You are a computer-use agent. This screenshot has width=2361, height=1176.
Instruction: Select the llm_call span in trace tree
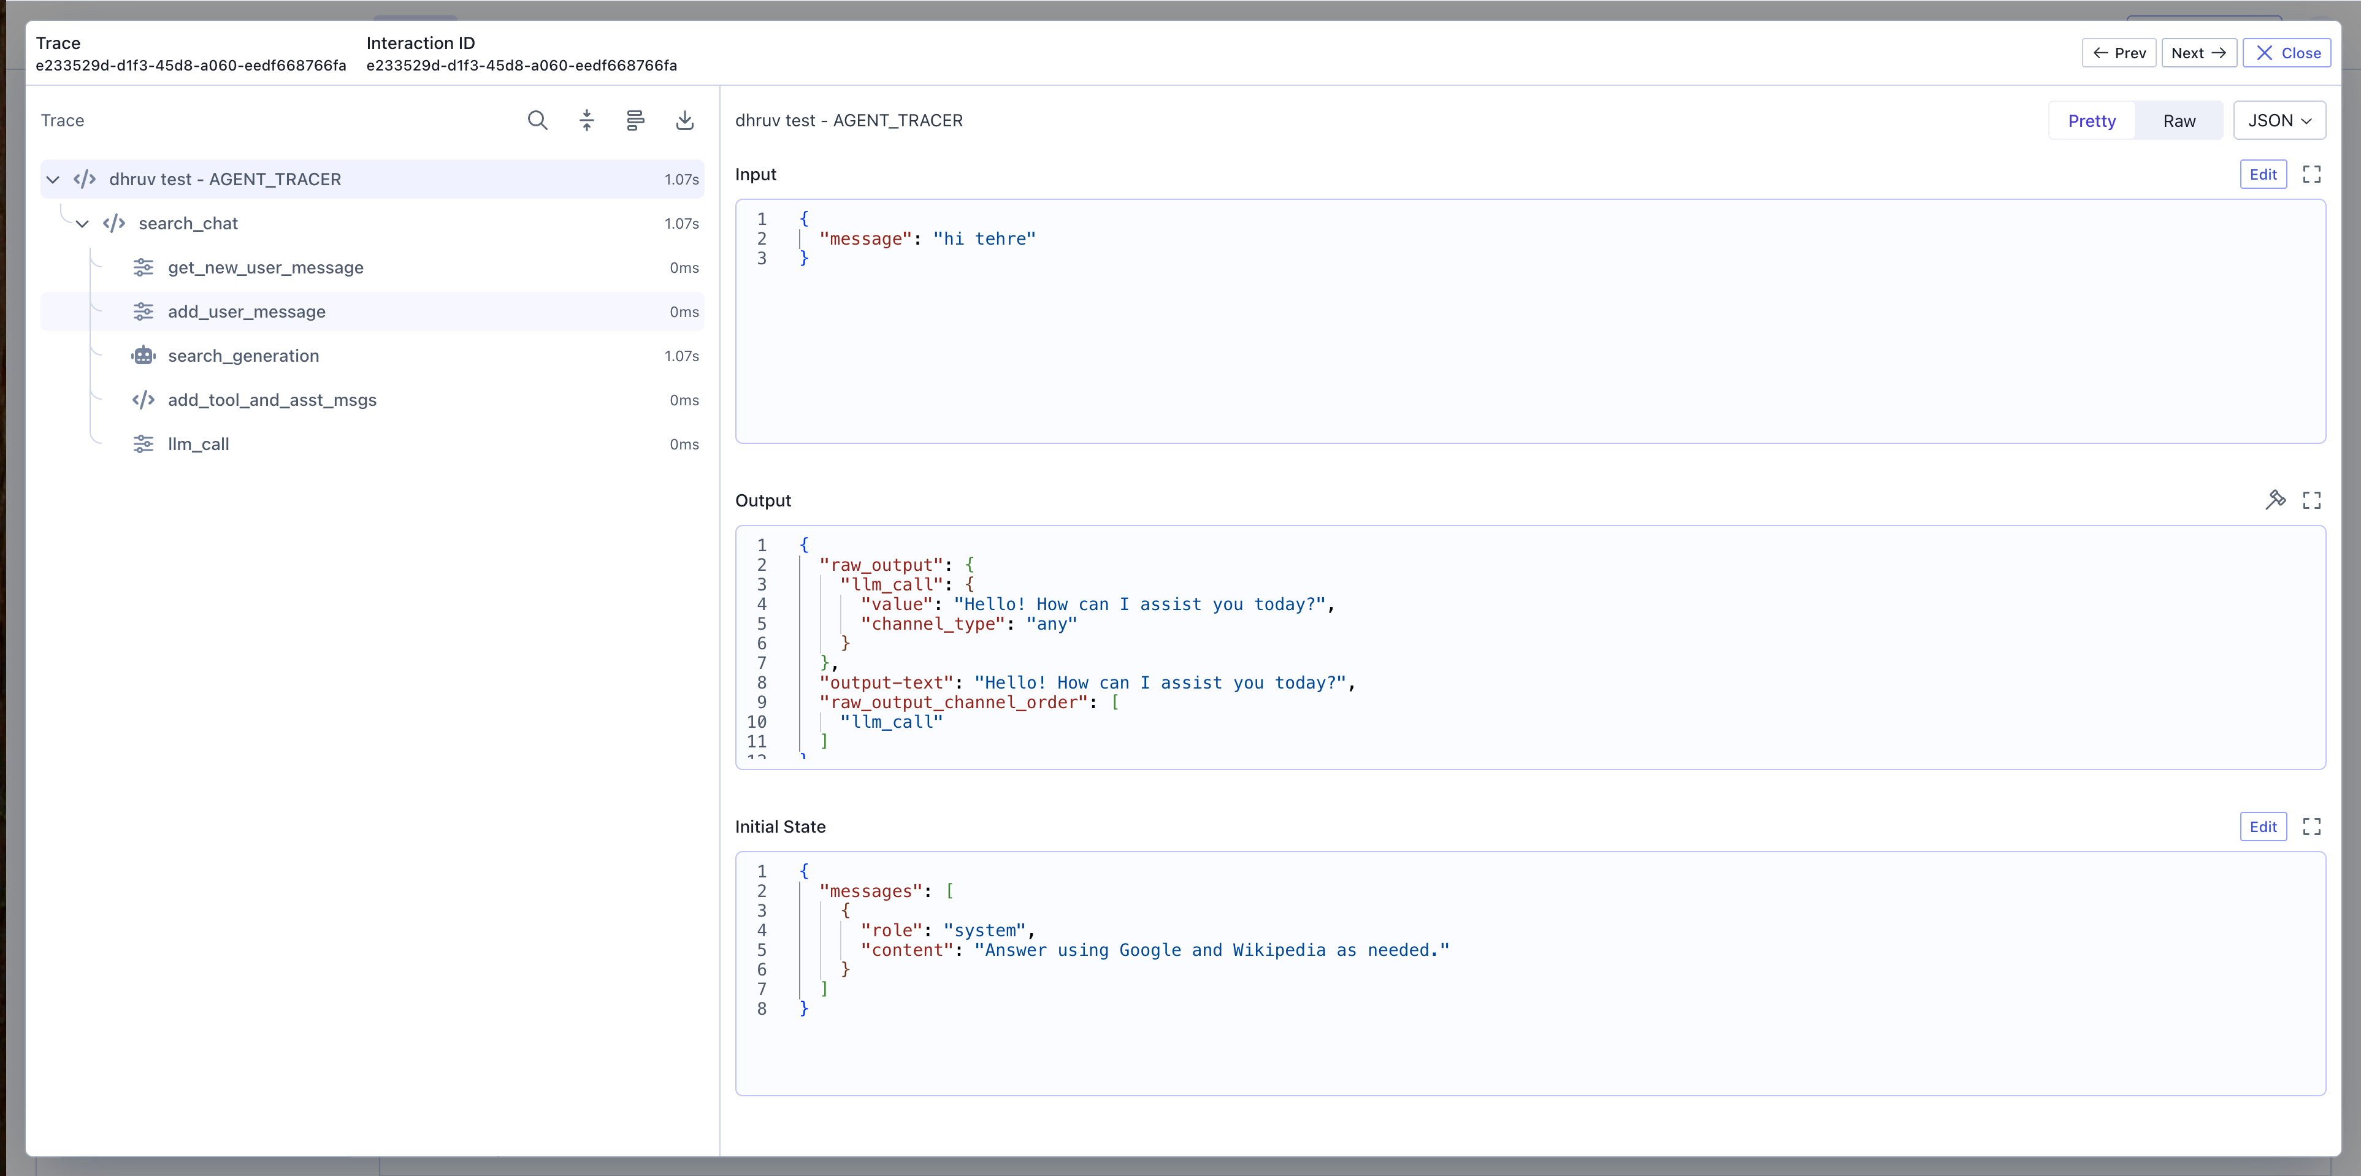198,444
